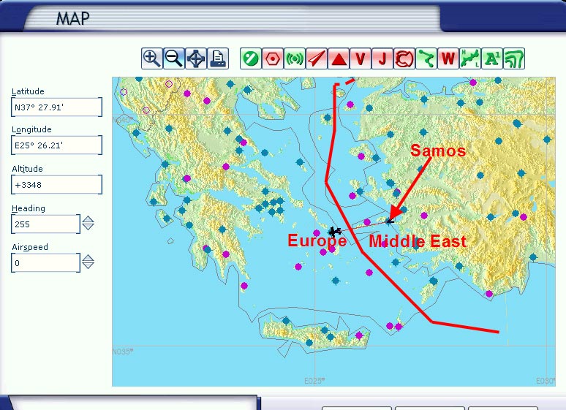The width and height of the screenshot is (566, 410).
Task: Toggle flight path green route icon
Action: [426, 58]
